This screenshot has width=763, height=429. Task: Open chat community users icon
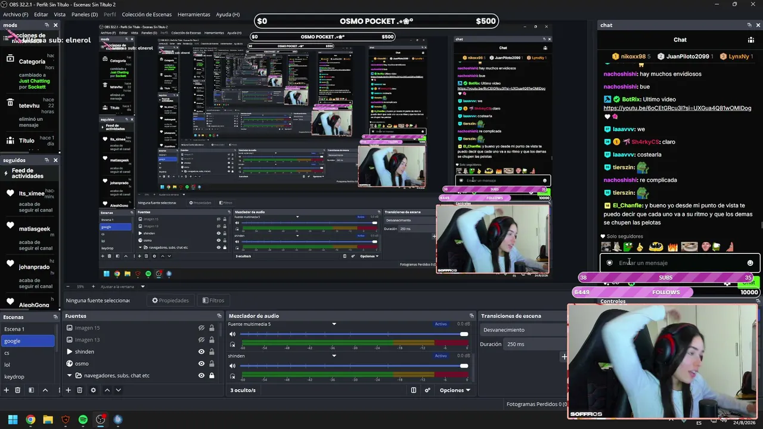(750, 40)
